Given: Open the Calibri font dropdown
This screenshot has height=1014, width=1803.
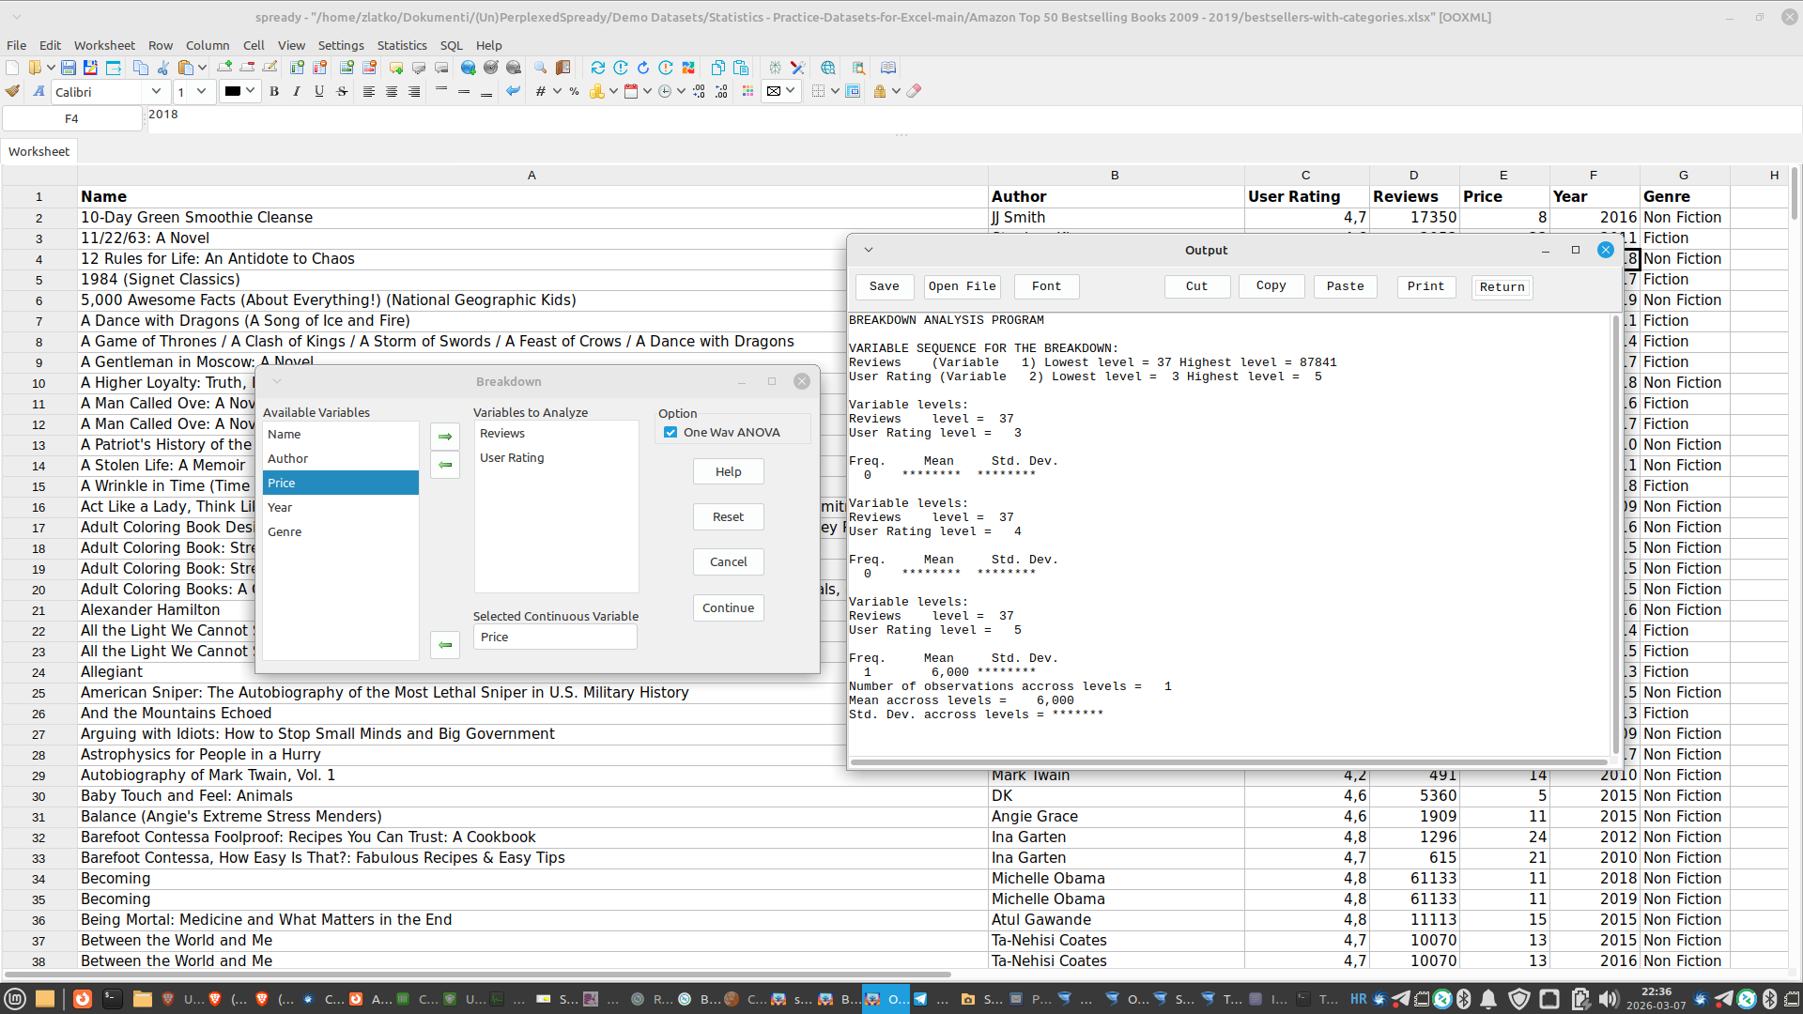Looking at the screenshot, I should coord(156,91).
